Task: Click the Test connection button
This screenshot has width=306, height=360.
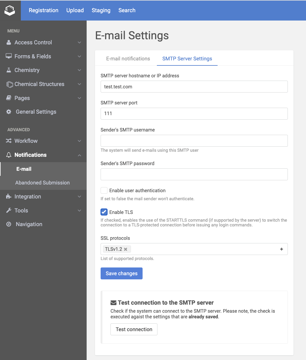Action: [x=134, y=329]
